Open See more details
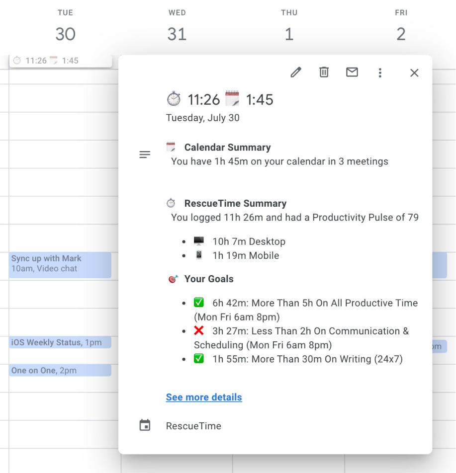Image resolution: width=456 pixels, height=473 pixels. tap(203, 397)
